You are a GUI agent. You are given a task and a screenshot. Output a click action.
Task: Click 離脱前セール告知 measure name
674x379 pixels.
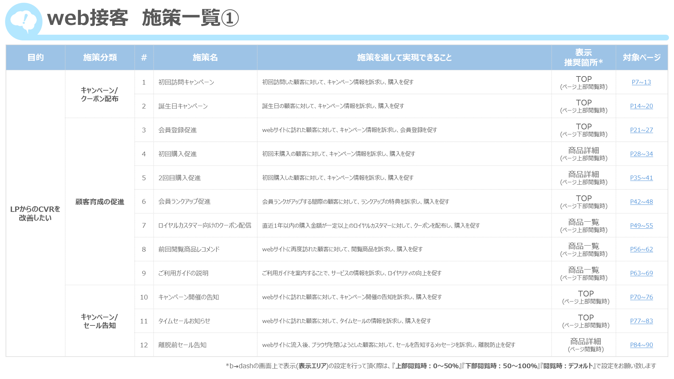pyautogui.click(x=182, y=345)
